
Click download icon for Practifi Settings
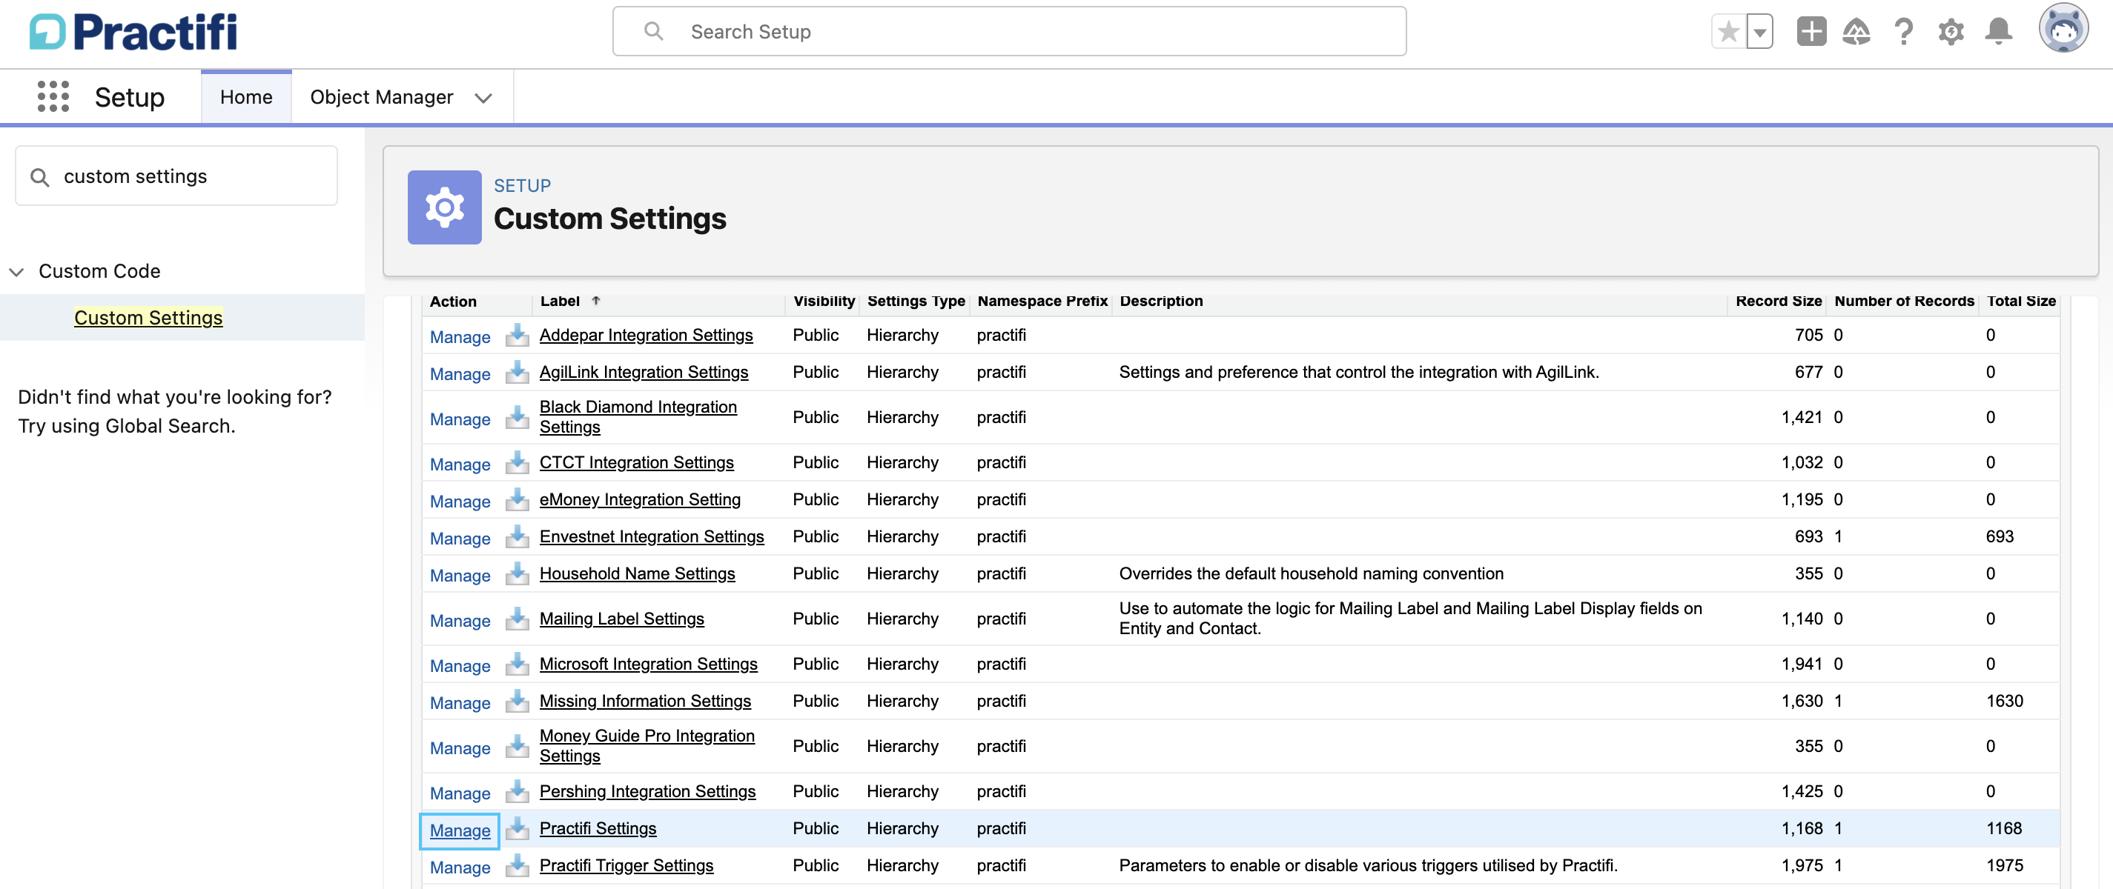click(x=517, y=828)
